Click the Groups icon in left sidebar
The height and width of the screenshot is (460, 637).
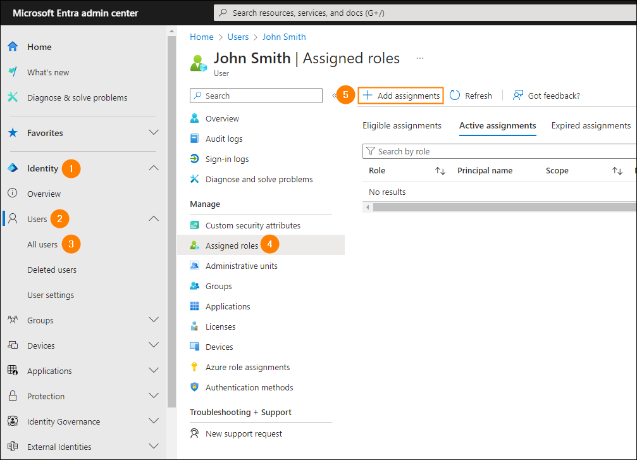(x=13, y=320)
